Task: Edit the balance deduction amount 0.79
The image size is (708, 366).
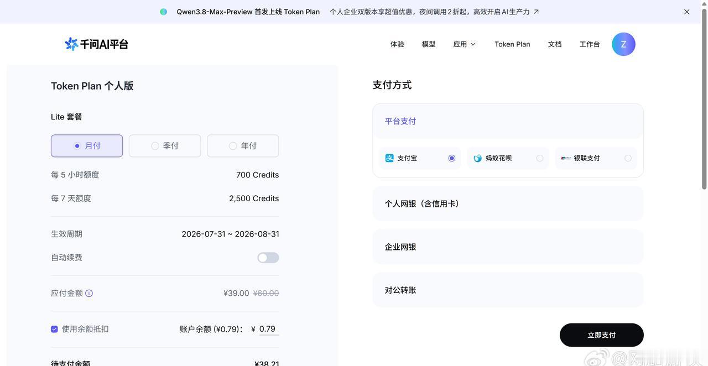Action: [x=269, y=329]
